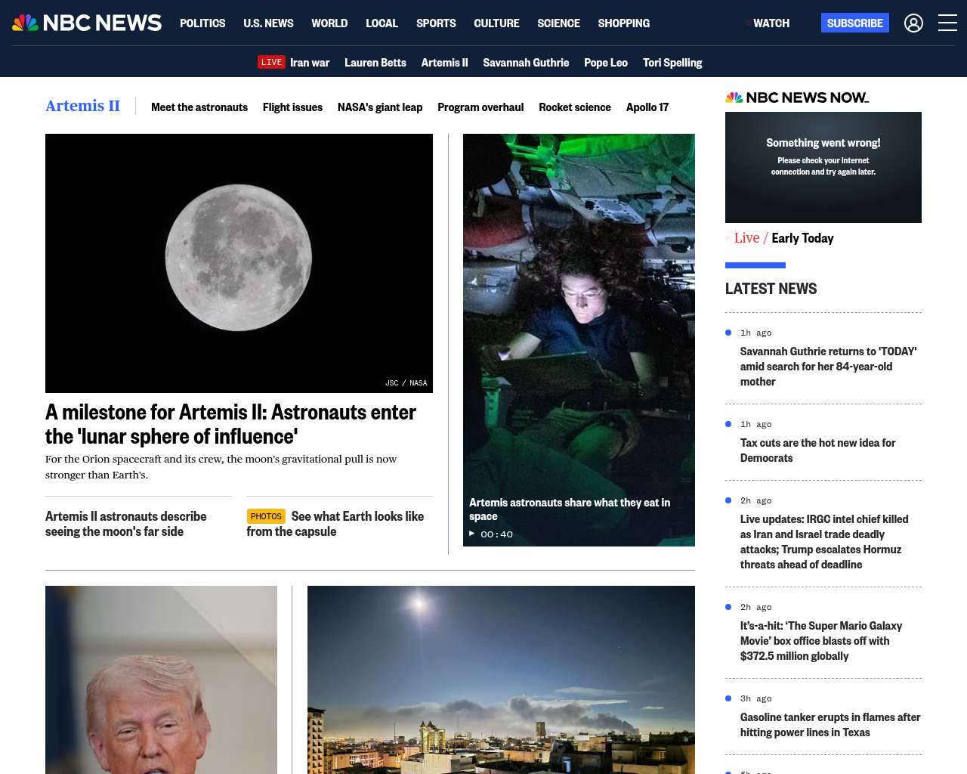
Task: Open the Politics section
Action: (202, 23)
